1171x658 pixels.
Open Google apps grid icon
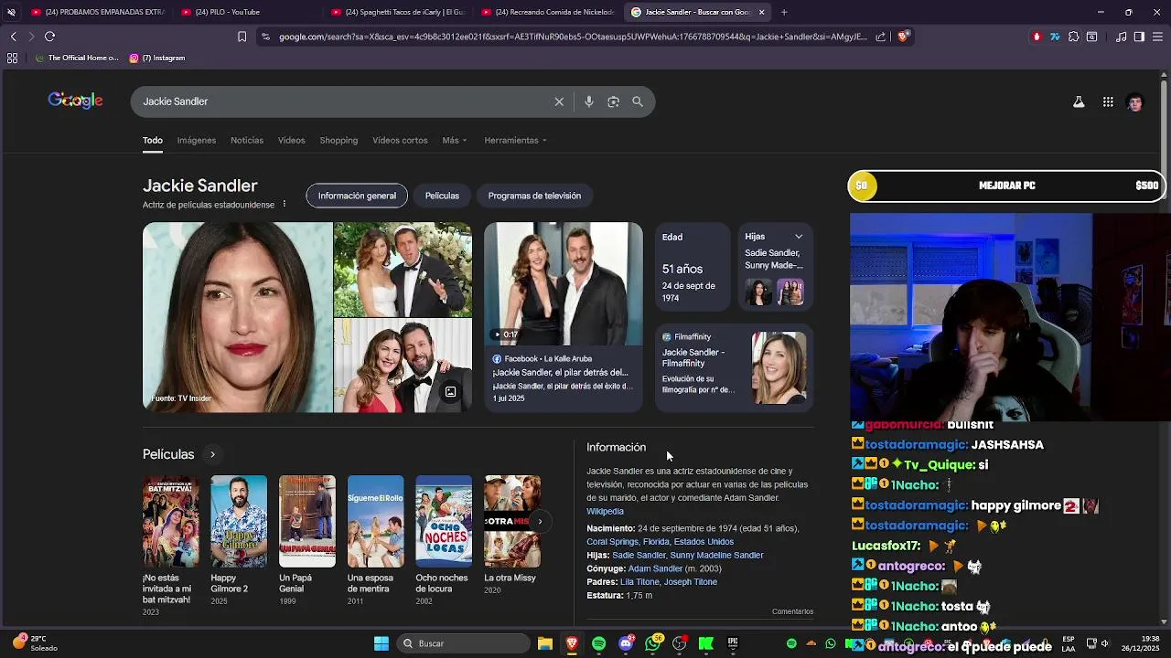1108,101
